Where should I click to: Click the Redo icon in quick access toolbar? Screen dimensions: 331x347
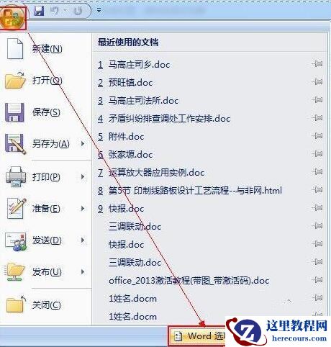pyautogui.click(x=78, y=11)
